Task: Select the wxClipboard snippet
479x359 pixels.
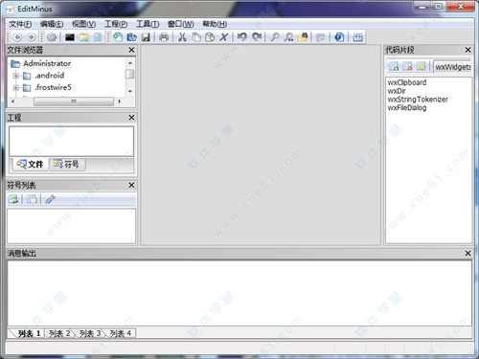Action: pos(407,82)
